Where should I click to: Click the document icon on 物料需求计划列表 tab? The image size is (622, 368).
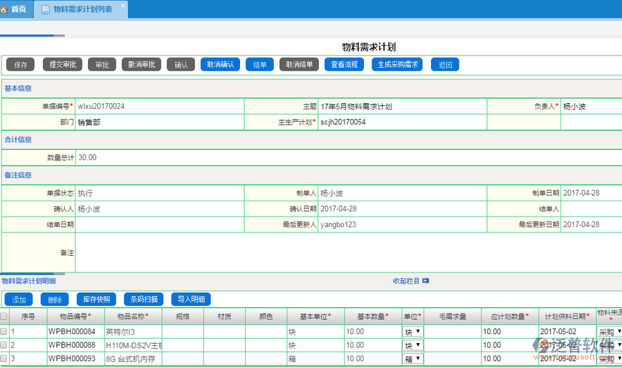coord(46,10)
